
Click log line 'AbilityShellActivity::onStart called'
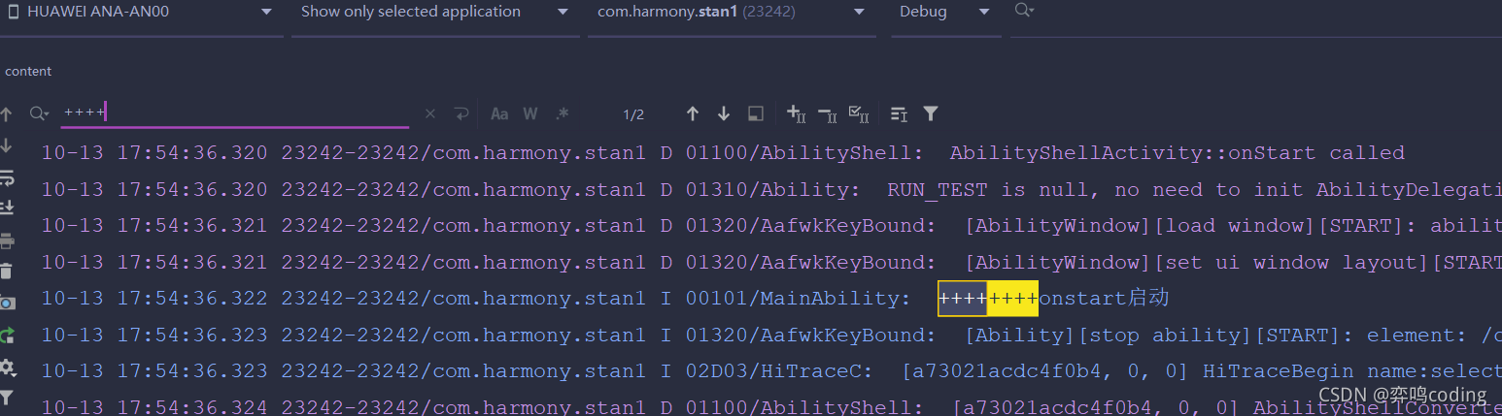point(723,153)
